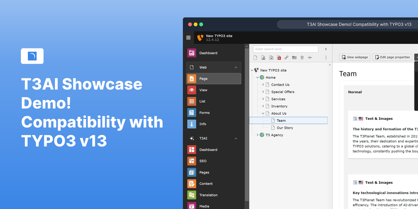Click the Edit page properties button
The image size is (418, 209).
392,57
